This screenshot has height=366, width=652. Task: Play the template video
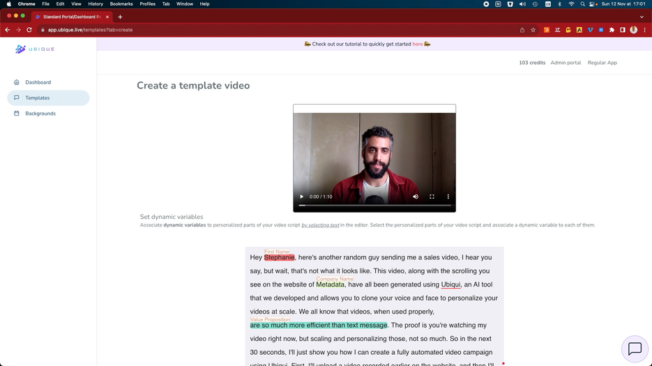tap(301, 197)
